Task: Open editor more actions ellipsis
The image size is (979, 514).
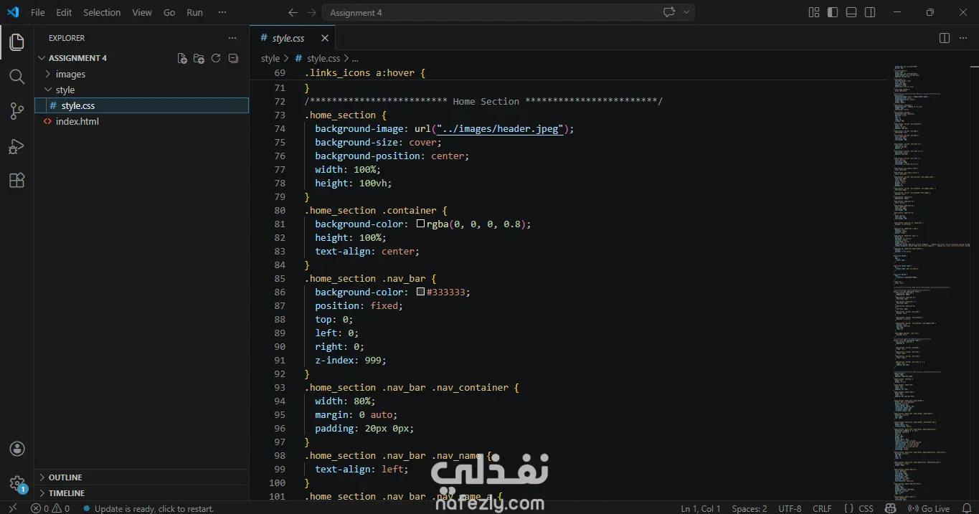Action: click(x=962, y=38)
